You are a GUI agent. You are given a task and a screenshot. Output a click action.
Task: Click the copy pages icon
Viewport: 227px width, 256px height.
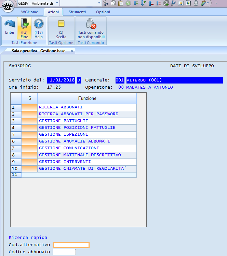pyautogui.click(x=113, y=3)
